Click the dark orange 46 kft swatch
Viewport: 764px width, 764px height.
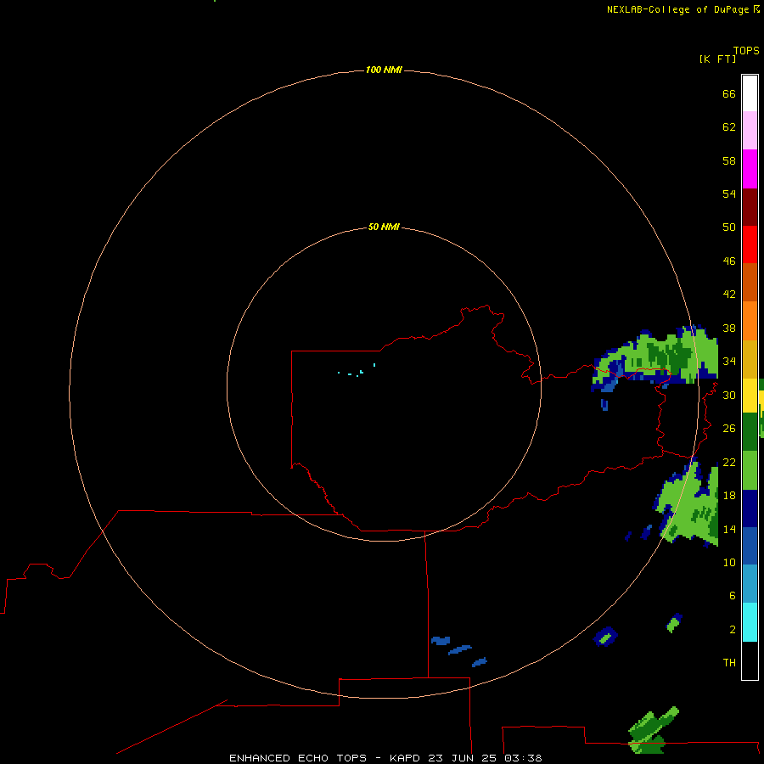pyautogui.click(x=750, y=283)
